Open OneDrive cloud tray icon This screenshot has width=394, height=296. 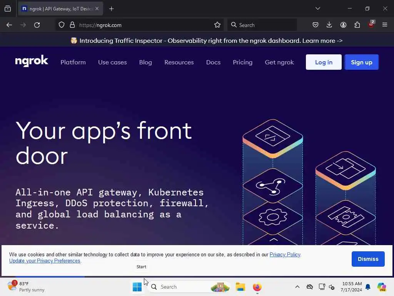tap(310, 287)
